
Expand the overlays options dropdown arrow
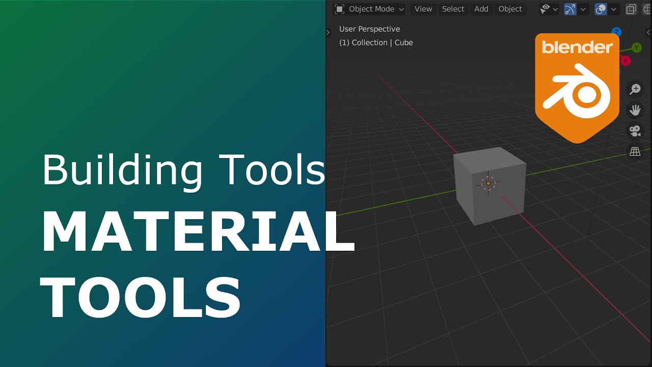point(614,9)
